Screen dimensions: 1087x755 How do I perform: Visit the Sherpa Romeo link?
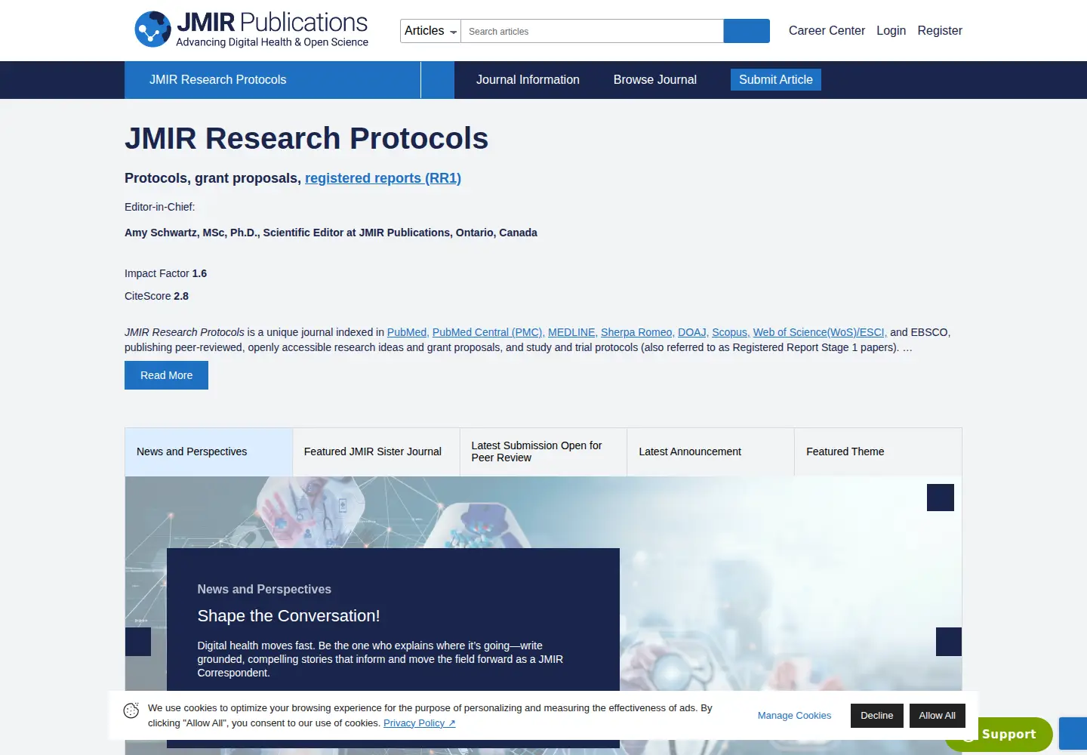(638, 332)
